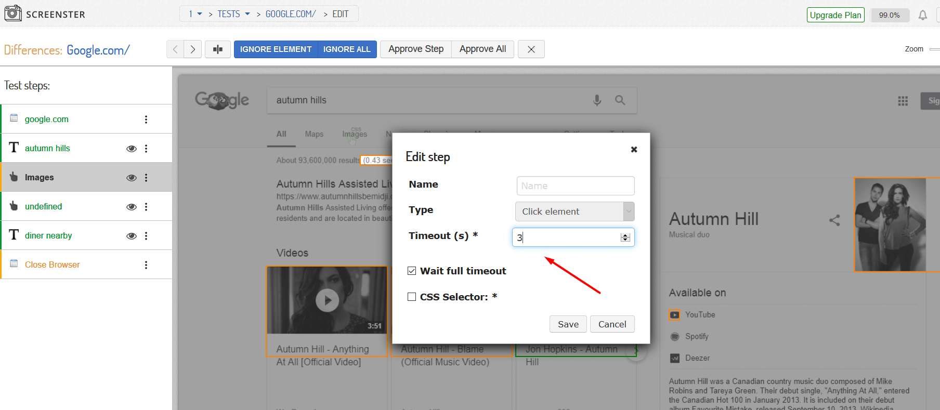Open options menu for diner nearby step

pyautogui.click(x=146, y=236)
